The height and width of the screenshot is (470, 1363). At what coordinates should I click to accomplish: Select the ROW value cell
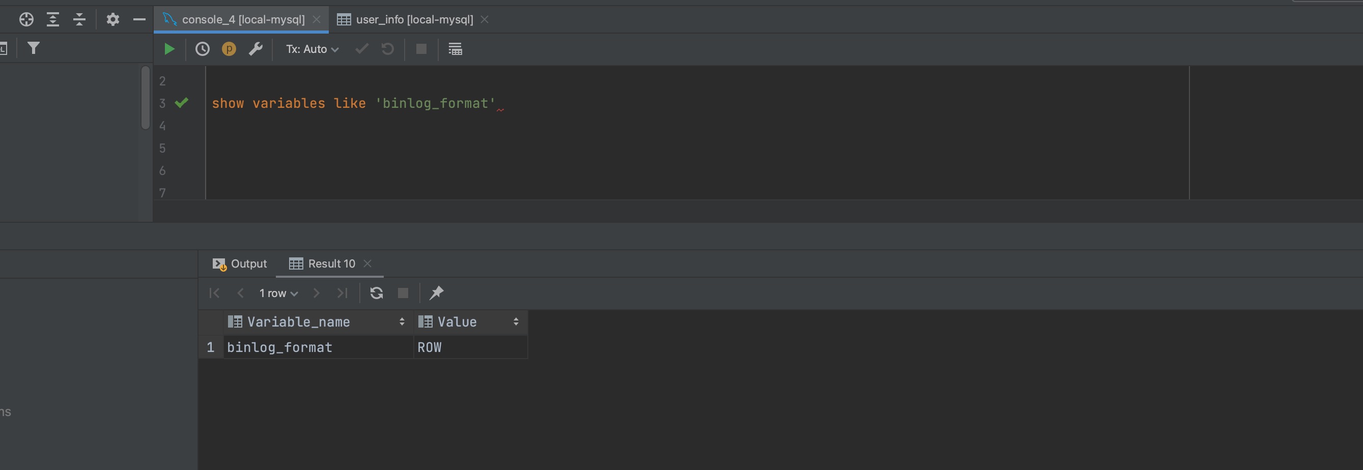coord(470,347)
